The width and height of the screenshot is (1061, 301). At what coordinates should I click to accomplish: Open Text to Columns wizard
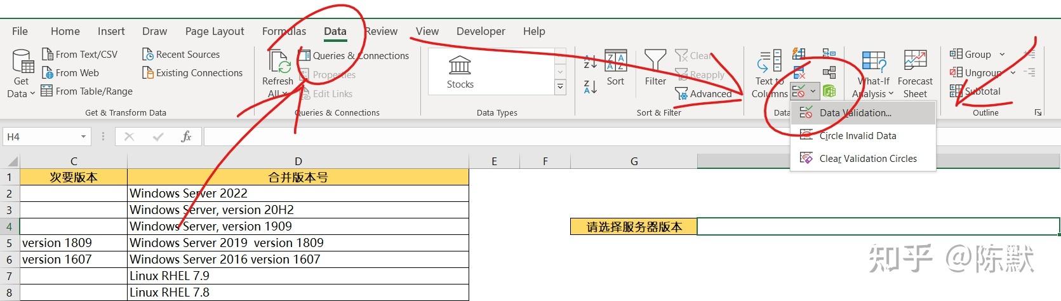click(770, 75)
